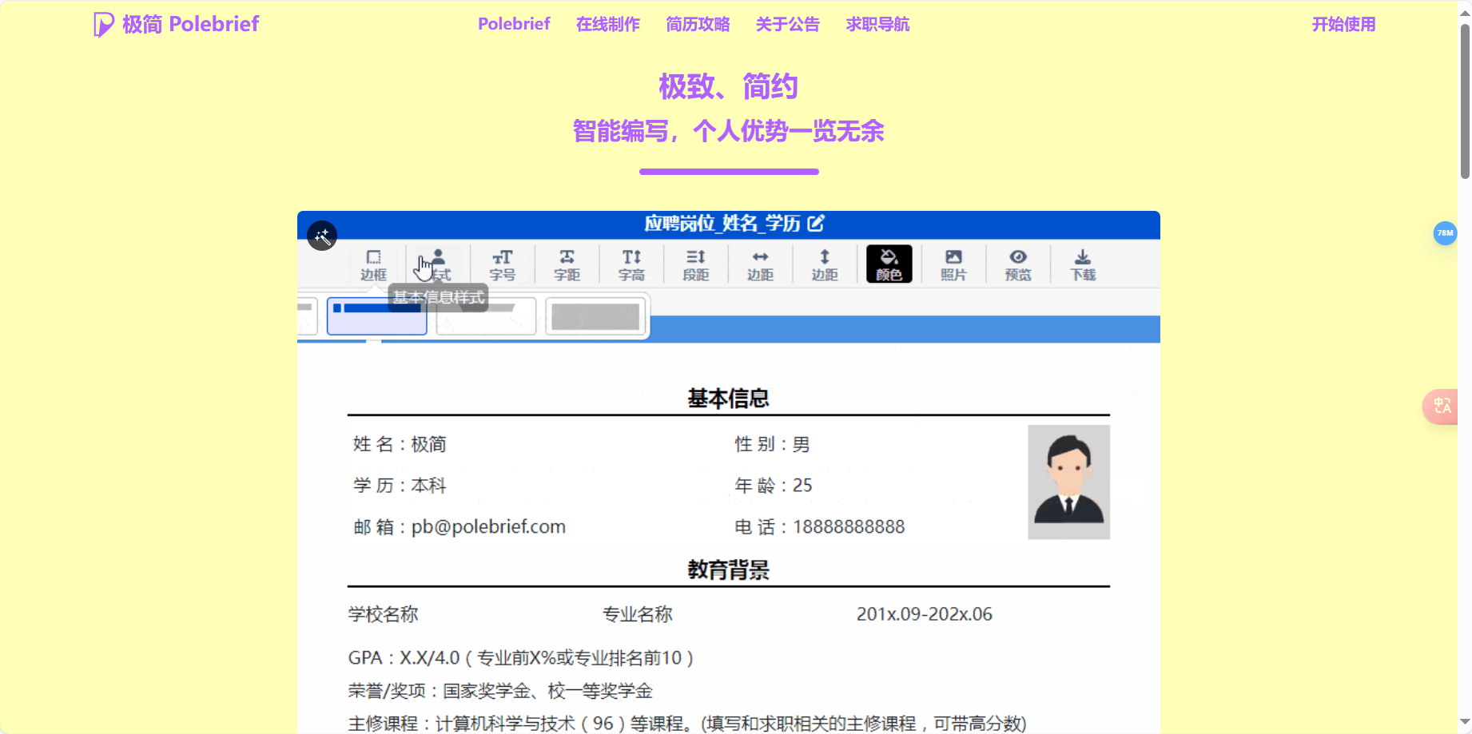The height and width of the screenshot is (734, 1472).
Task: Click the 下载 download icon
Action: [x=1083, y=264]
